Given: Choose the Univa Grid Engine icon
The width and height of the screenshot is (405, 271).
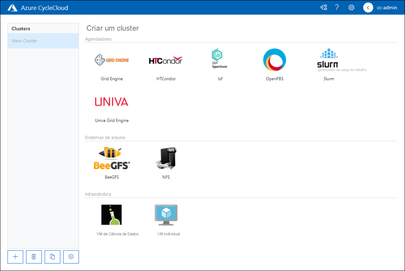Looking at the screenshot, I should [x=112, y=102].
